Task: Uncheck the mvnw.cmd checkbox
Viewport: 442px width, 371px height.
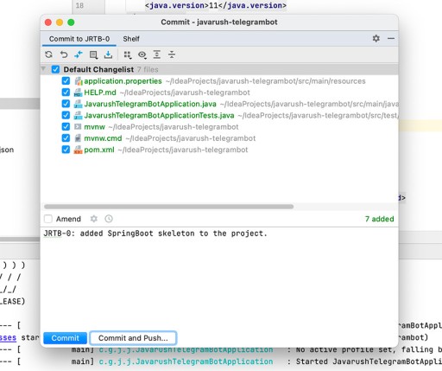Action: point(66,138)
